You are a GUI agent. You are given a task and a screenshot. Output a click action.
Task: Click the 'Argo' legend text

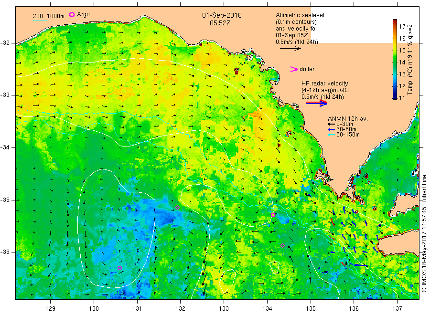83,14
